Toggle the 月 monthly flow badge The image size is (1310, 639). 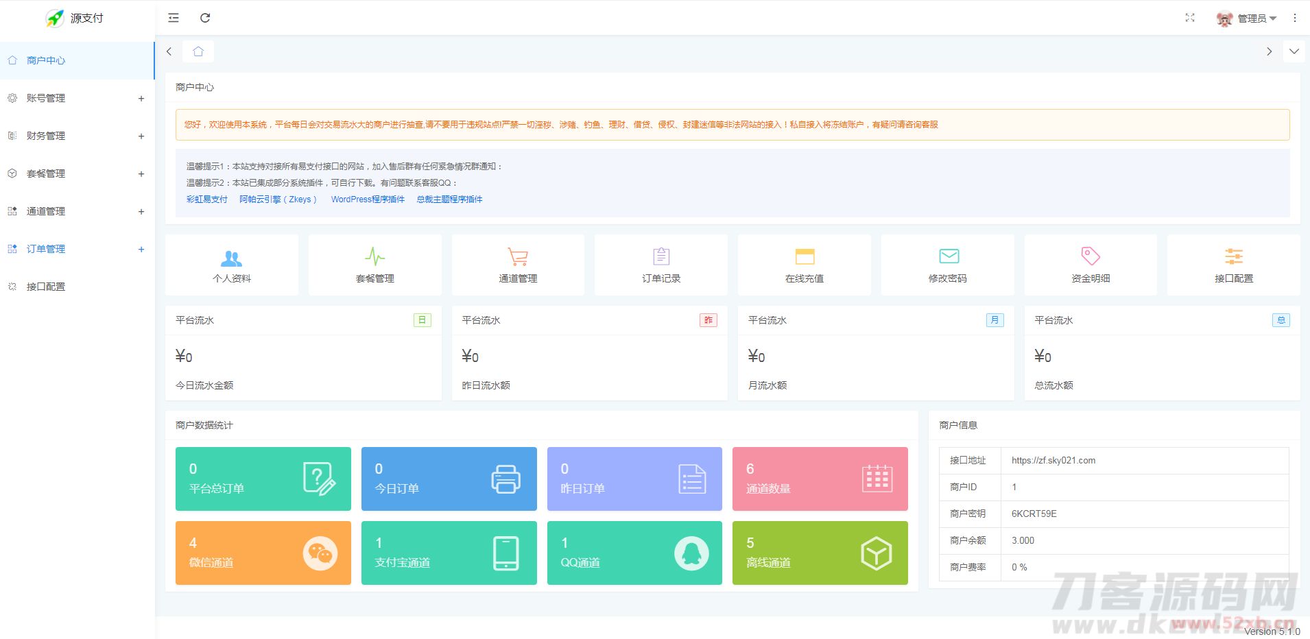click(x=995, y=319)
